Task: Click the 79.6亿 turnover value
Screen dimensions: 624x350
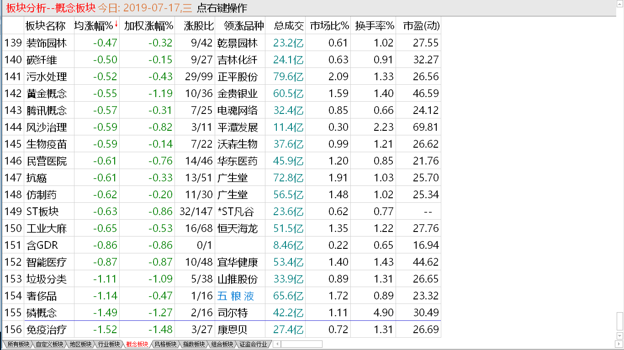Action: tap(288, 77)
